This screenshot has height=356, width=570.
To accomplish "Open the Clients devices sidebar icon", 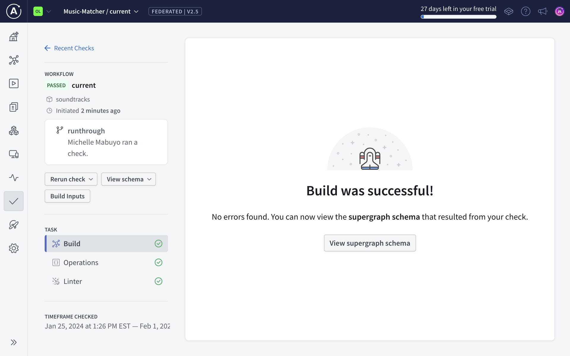I will [x=14, y=154].
